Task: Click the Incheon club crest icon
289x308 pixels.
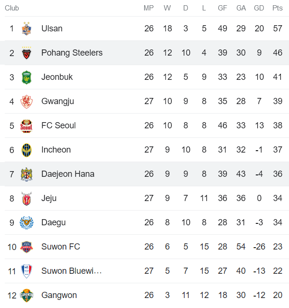Action: pos(26,150)
